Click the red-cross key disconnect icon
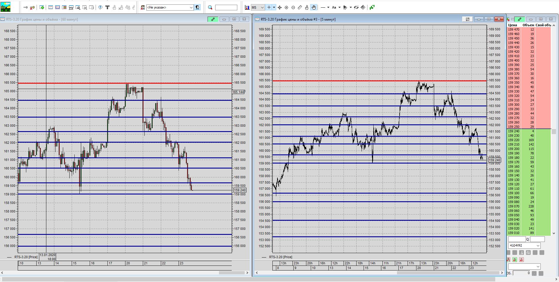Image resolution: width=559 pixels, height=282 pixels. [x=32, y=7]
